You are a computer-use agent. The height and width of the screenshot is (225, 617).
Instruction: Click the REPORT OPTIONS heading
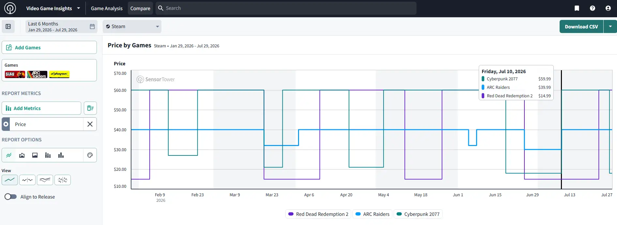point(22,139)
